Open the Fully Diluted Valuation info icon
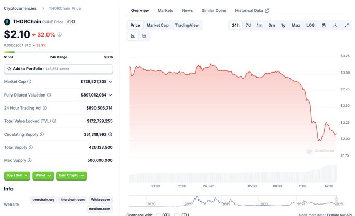 [x=49, y=95]
